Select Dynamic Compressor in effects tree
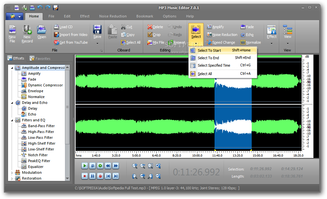Image resolution: width=327 pixels, height=199 pixels. [45, 85]
